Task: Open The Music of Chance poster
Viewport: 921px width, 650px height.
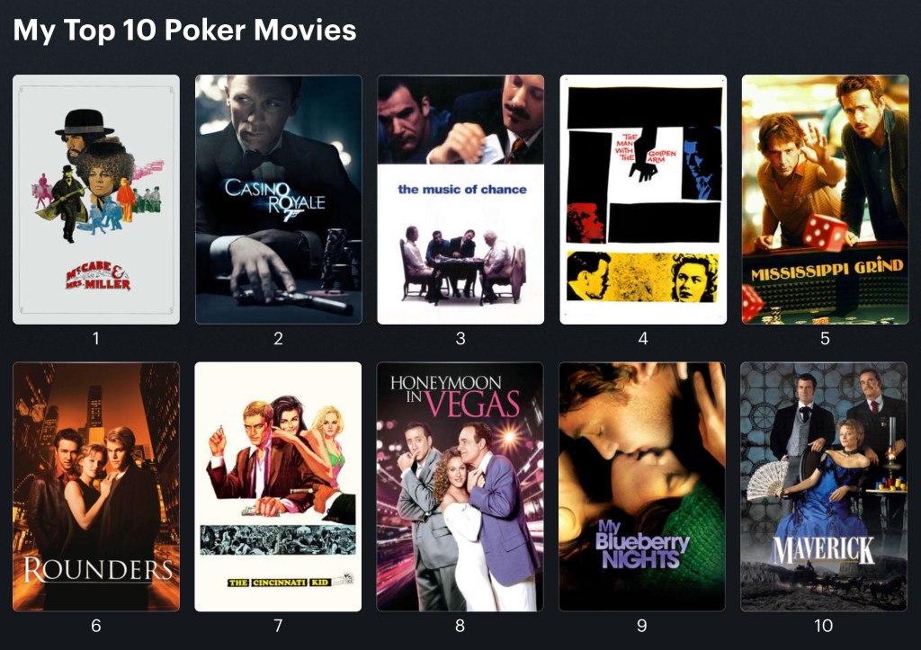Action: pyautogui.click(x=460, y=200)
